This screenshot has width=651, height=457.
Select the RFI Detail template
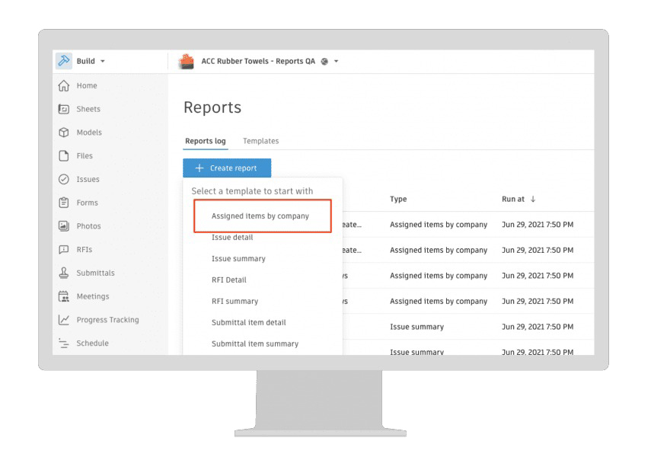[228, 280]
